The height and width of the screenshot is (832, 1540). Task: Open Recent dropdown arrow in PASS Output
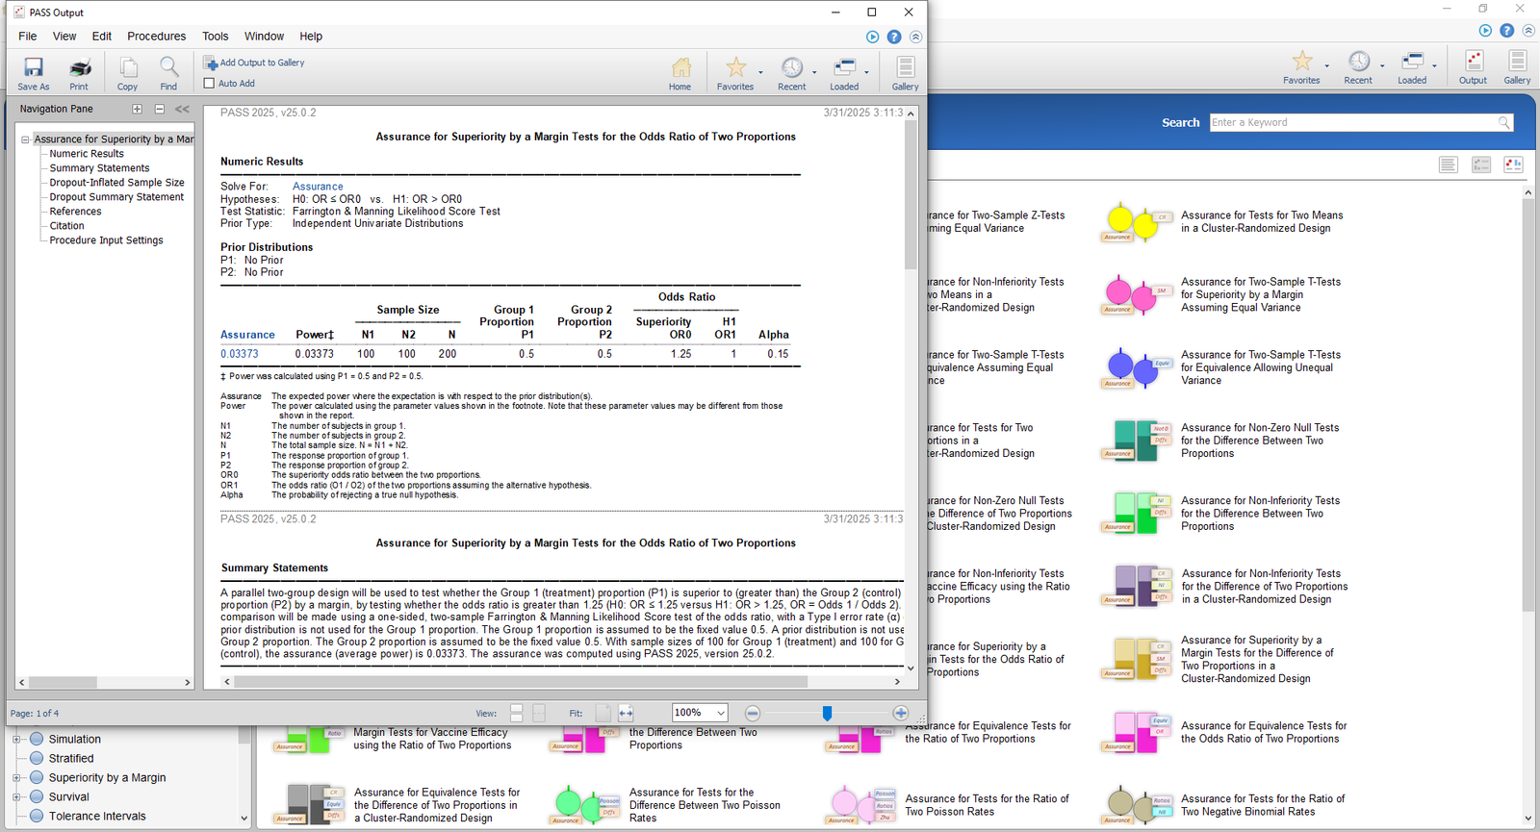point(814,73)
